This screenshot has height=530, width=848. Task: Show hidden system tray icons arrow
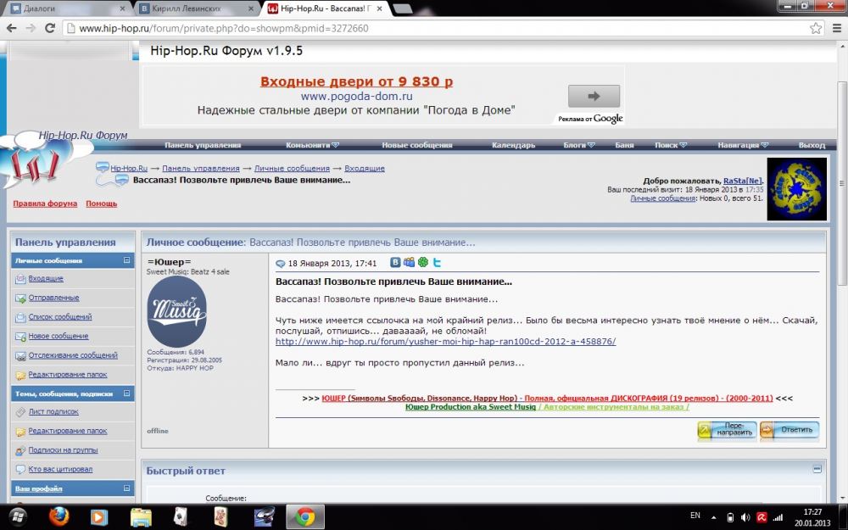click(x=713, y=517)
